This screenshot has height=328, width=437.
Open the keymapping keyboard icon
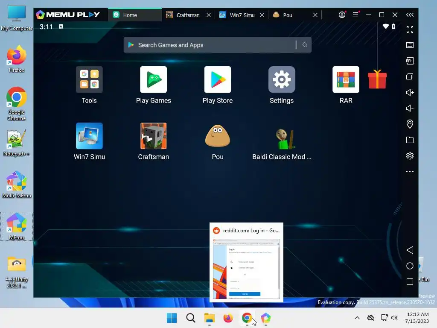[x=410, y=45]
